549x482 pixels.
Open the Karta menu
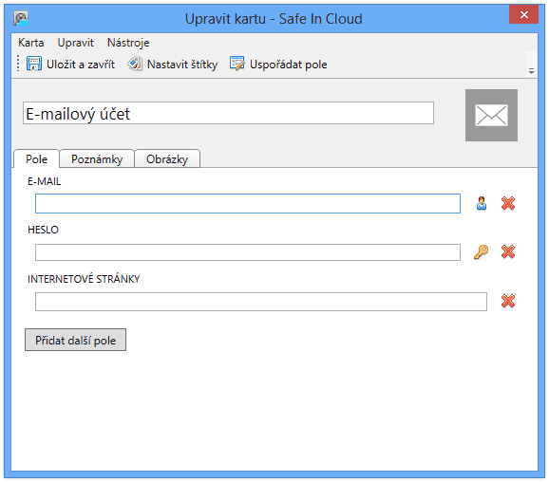[x=31, y=43]
